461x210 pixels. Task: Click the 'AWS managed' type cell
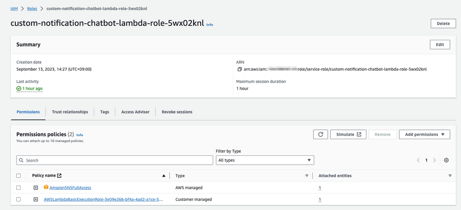point(189,188)
